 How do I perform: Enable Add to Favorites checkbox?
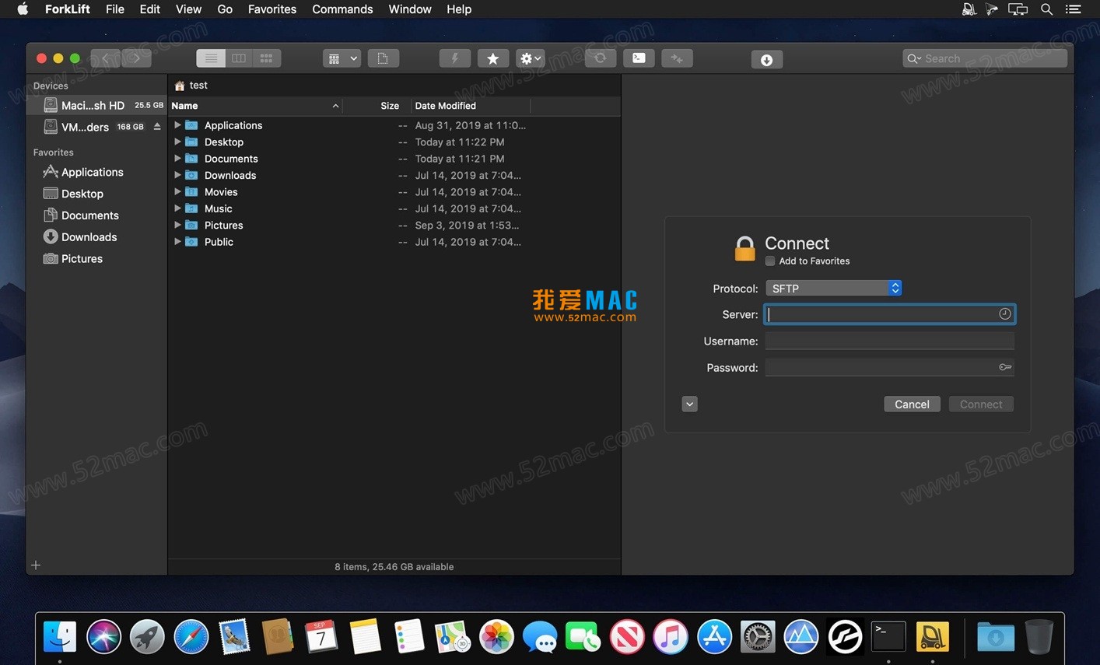point(770,261)
